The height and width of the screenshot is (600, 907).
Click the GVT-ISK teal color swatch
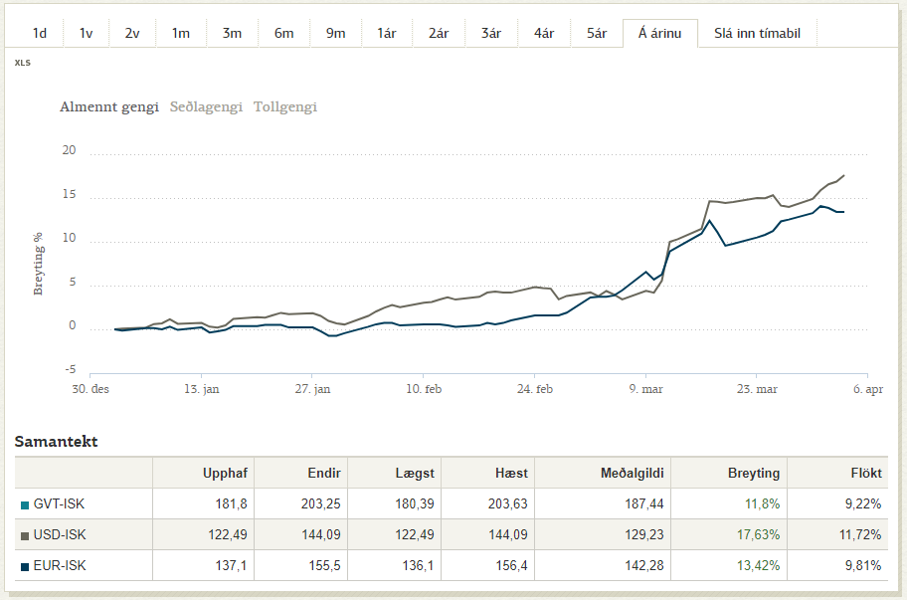25,504
